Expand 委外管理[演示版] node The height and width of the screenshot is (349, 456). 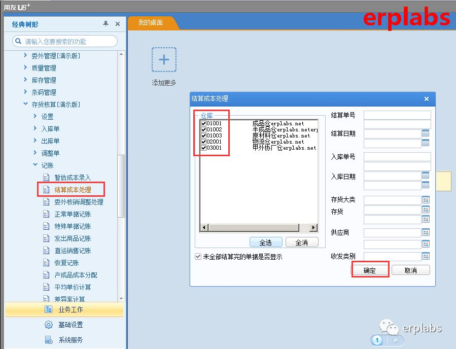point(25,55)
